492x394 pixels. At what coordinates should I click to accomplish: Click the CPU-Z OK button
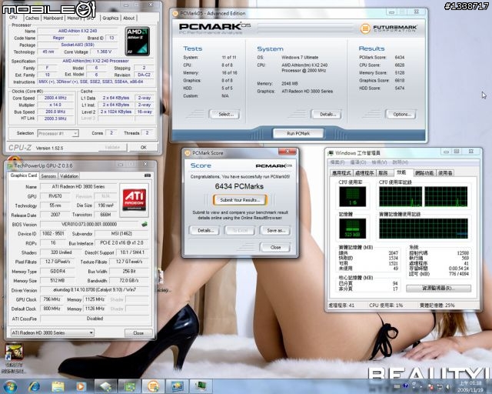[x=144, y=147]
